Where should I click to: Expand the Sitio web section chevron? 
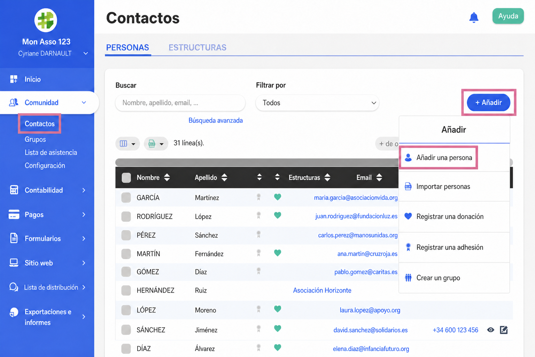point(84,263)
